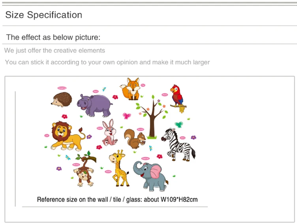
Task: Click the Size Specification heading
Action: click(x=44, y=15)
